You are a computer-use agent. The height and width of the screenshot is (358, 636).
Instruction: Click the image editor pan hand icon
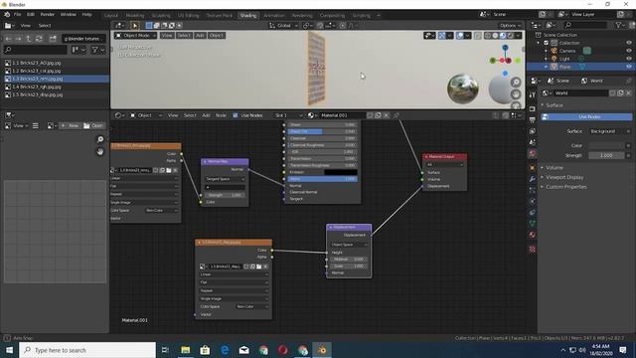100,151
